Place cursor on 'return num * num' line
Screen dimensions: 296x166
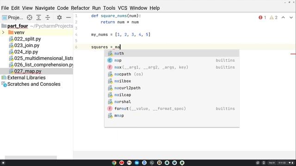(120, 22)
